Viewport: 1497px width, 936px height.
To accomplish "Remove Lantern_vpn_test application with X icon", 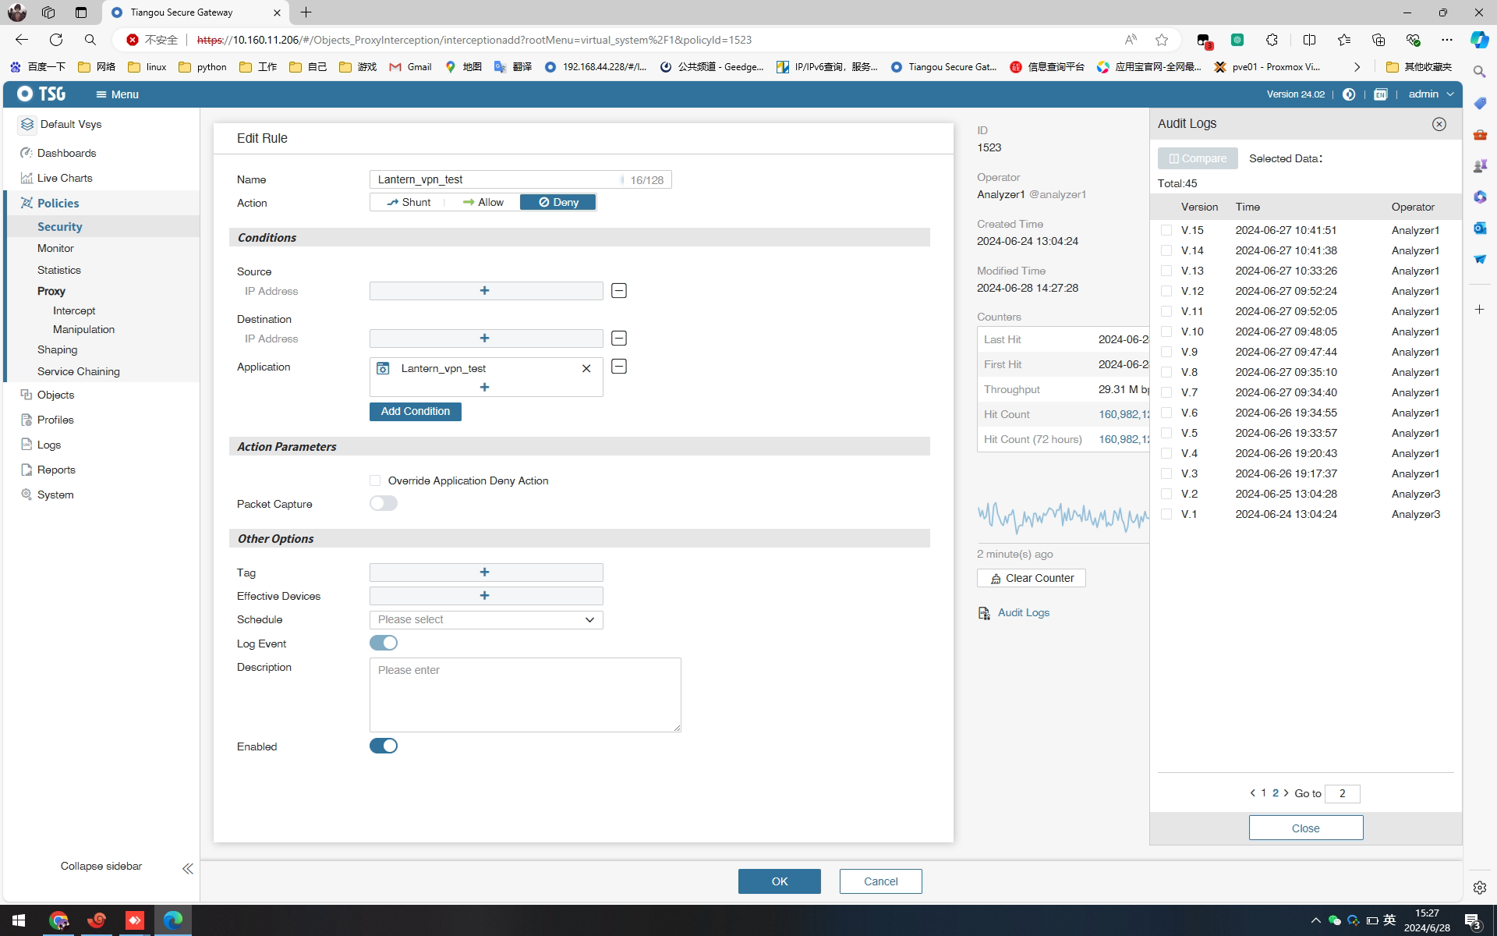I will [x=586, y=368].
